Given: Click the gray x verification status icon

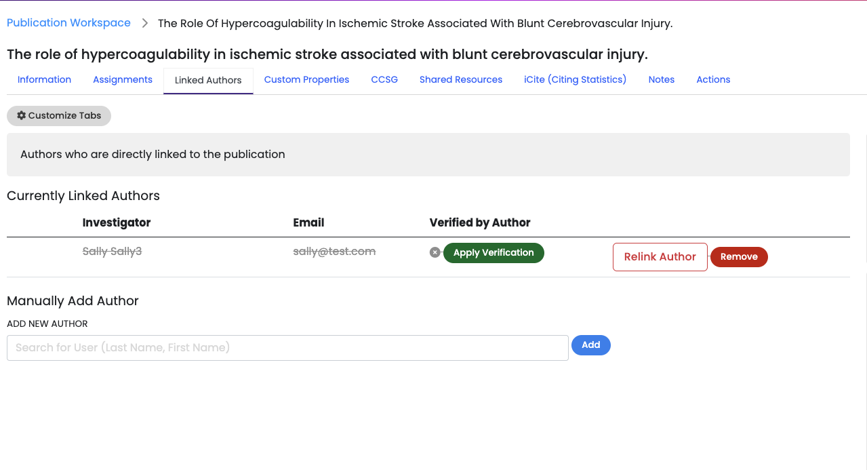Looking at the screenshot, I should click(x=435, y=252).
